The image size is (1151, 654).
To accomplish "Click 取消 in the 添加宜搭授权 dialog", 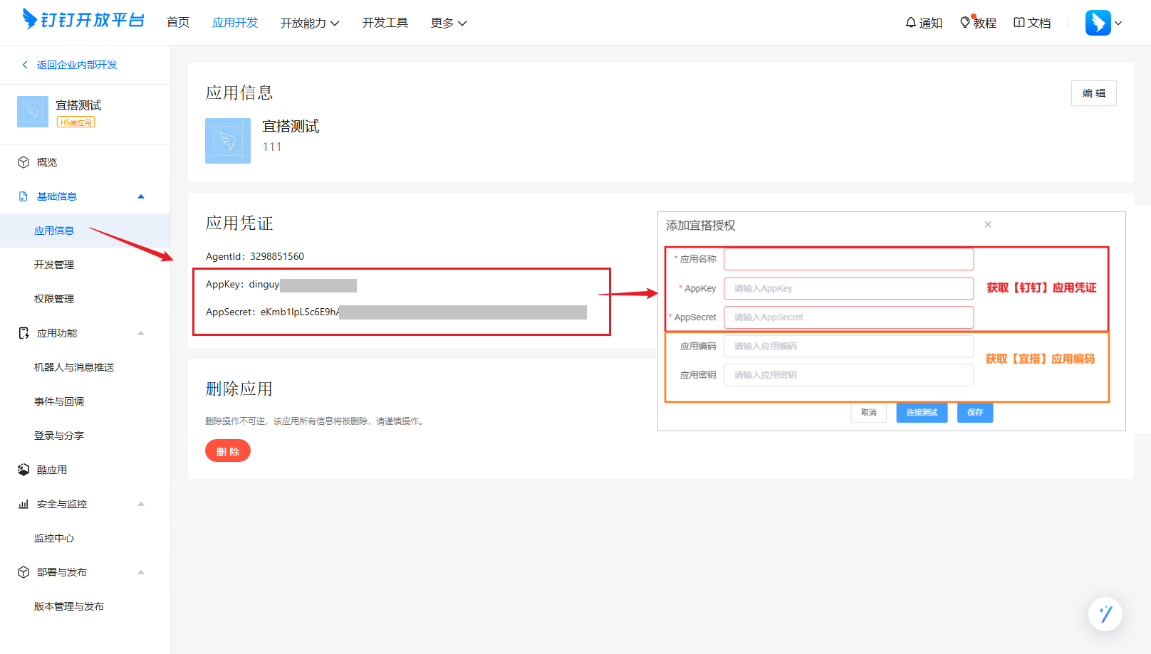I will 868,413.
